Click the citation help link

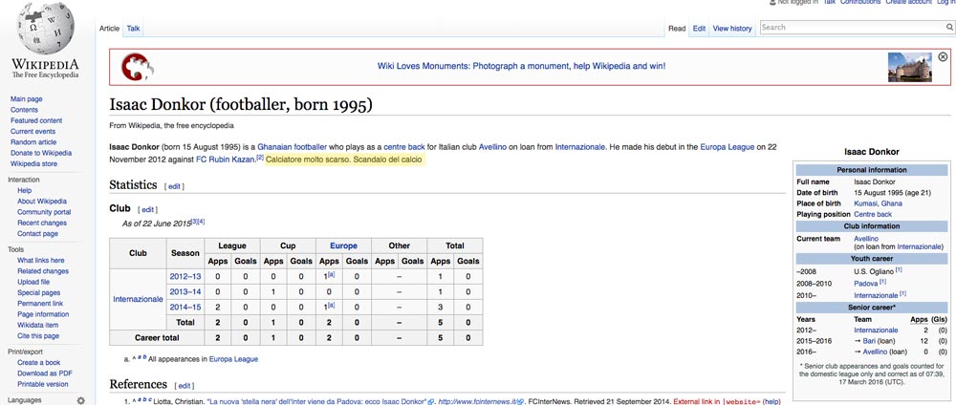coord(771,402)
